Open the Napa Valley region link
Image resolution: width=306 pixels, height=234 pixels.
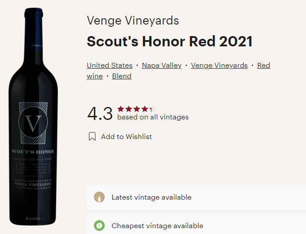162,66
